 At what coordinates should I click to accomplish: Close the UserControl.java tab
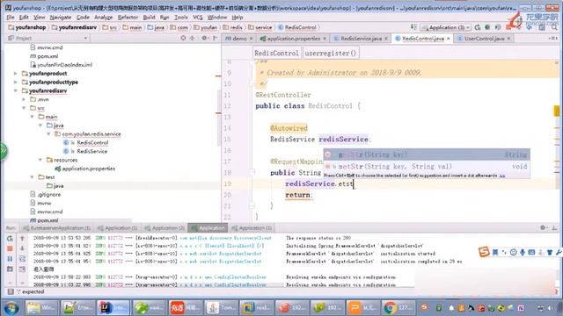click(x=508, y=39)
